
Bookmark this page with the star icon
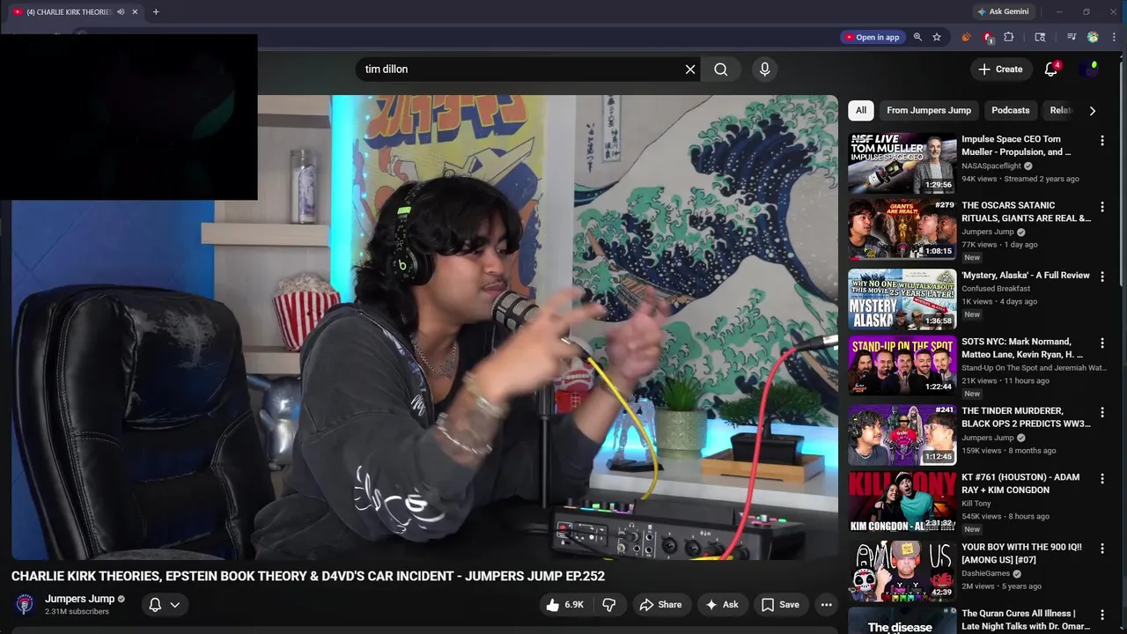[x=937, y=37]
